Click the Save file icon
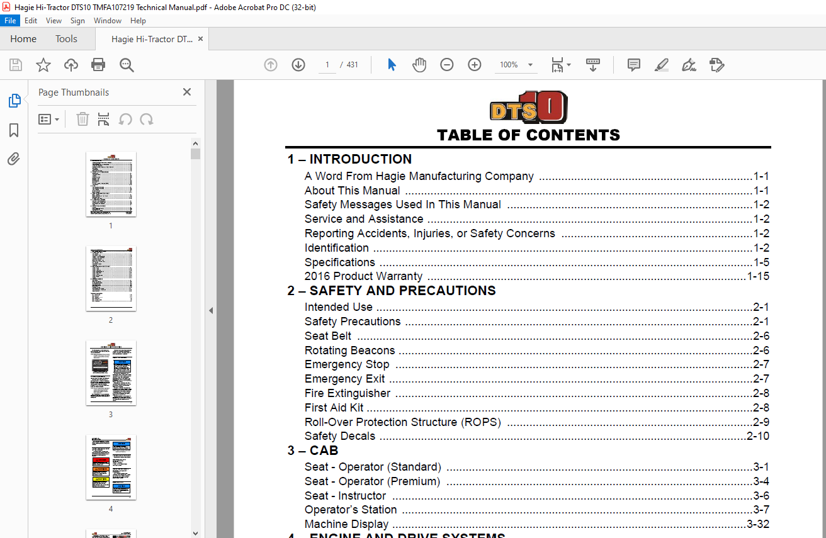Viewport: 826px width, 538px height. coord(16,65)
